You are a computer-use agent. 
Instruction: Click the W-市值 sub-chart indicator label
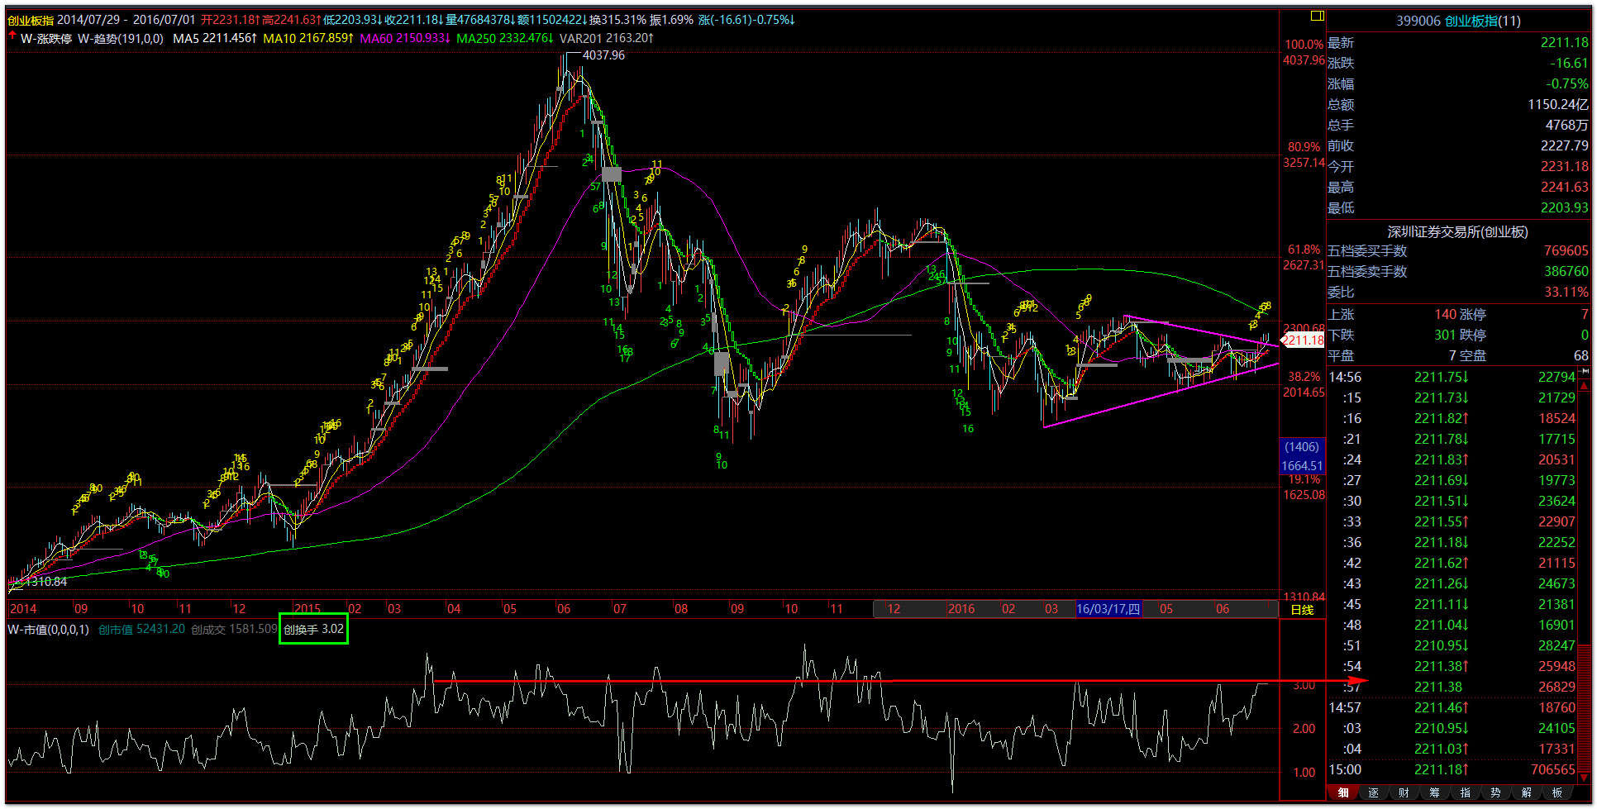click(48, 630)
